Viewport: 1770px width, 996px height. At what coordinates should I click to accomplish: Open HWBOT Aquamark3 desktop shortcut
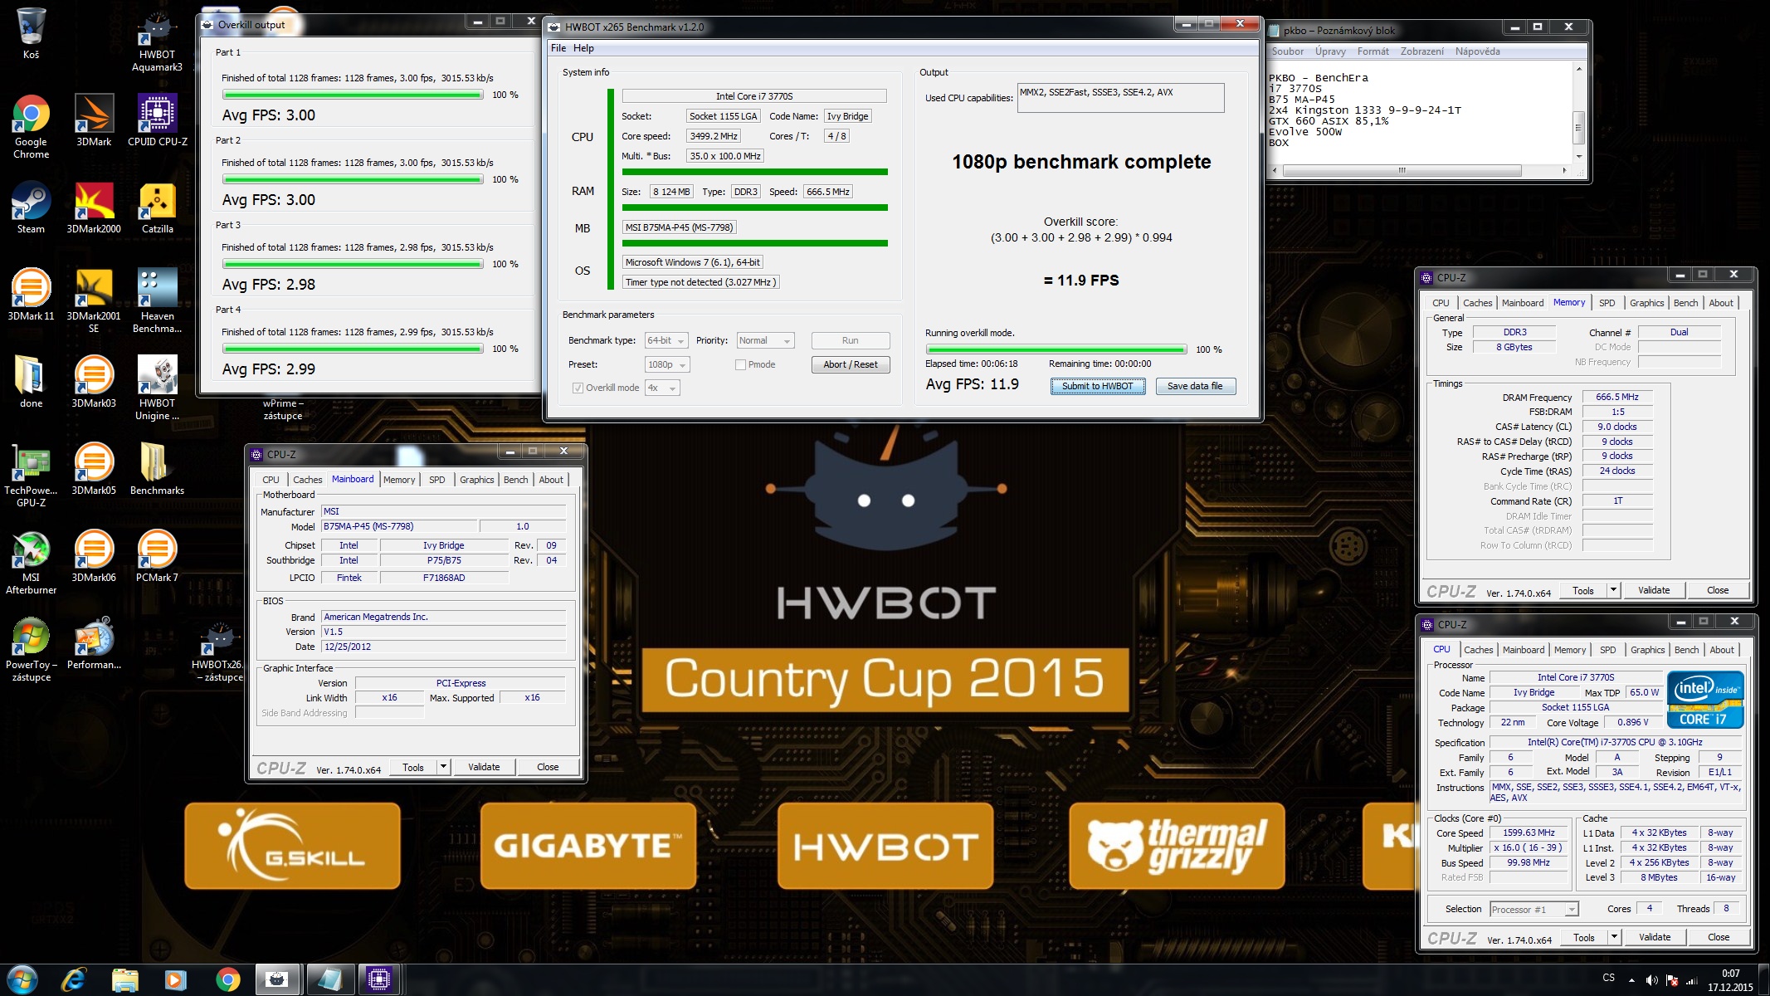click(x=157, y=40)
